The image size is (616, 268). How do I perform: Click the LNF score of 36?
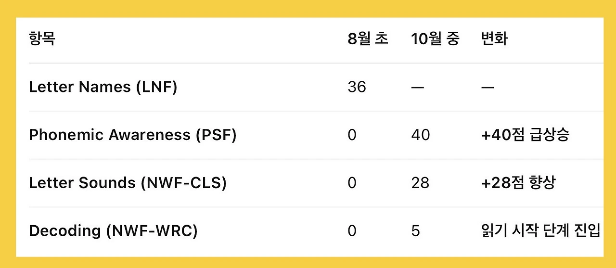357,87
